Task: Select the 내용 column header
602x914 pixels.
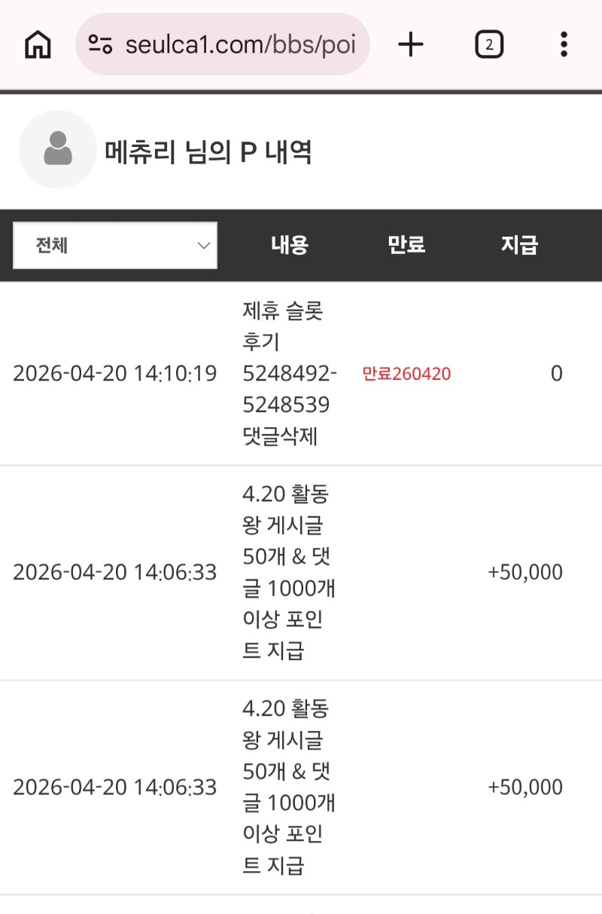Action: (290, 245)
